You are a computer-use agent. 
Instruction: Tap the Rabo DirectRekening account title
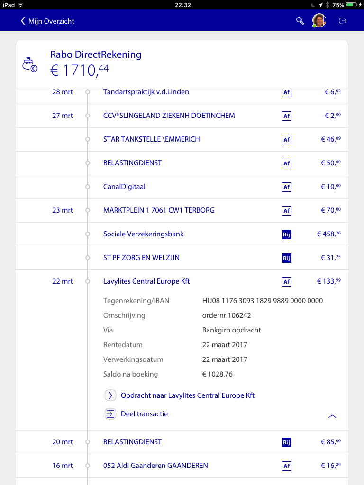tap(96, 54)
